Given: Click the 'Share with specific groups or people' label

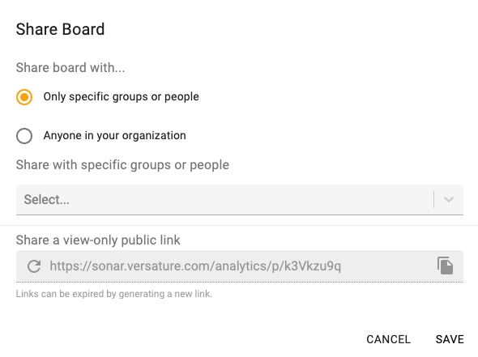Looking at the screenshot, I should click(x=122, y=165).
